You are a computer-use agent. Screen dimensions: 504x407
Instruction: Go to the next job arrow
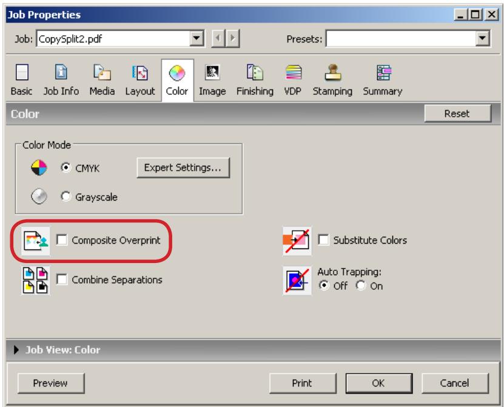232,39
